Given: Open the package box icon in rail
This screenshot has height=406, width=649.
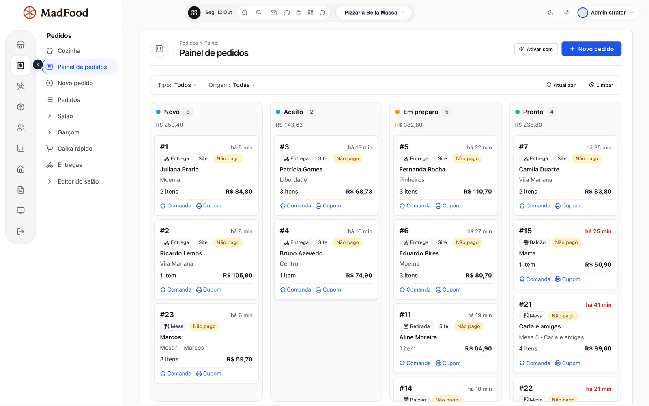Looking at the screenshot, I should (21, 107).
